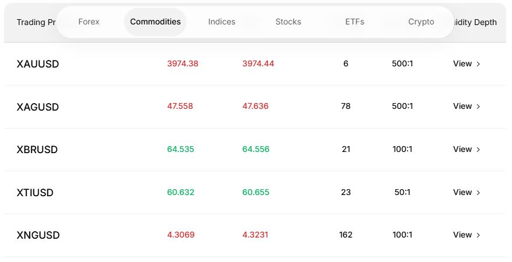512x262 pixels.
Task: Click XBRUSD ask price 64.556
Action: pyautogui.click(x=256, y=150)
